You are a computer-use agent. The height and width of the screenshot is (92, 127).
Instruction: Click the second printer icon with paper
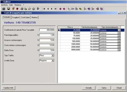point(34,9)
